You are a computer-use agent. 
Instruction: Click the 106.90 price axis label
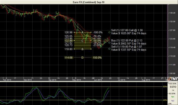[x=172, y=73]
